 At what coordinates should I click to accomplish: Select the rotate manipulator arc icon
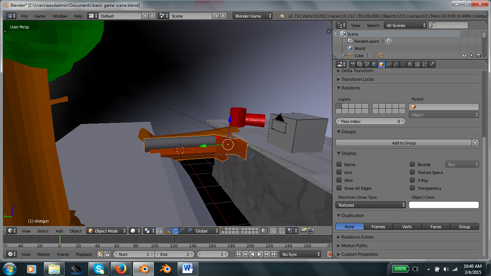182,231
